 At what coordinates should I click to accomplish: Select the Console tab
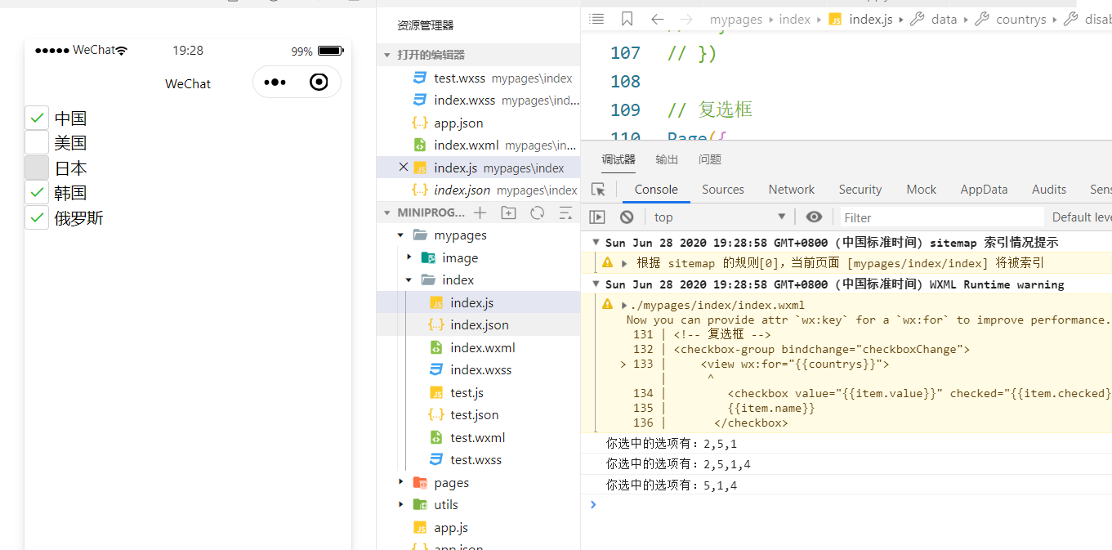coord(656,190)
